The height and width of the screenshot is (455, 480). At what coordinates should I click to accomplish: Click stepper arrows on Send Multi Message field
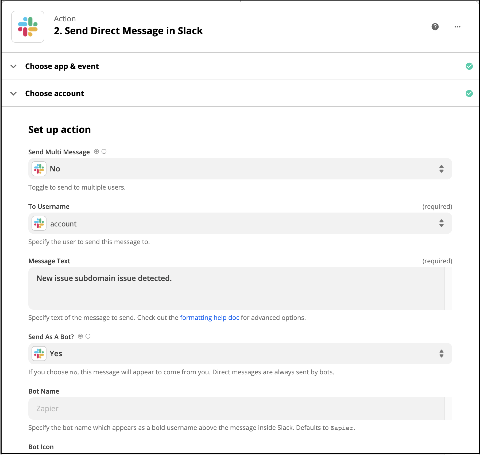tap(442, 169)
